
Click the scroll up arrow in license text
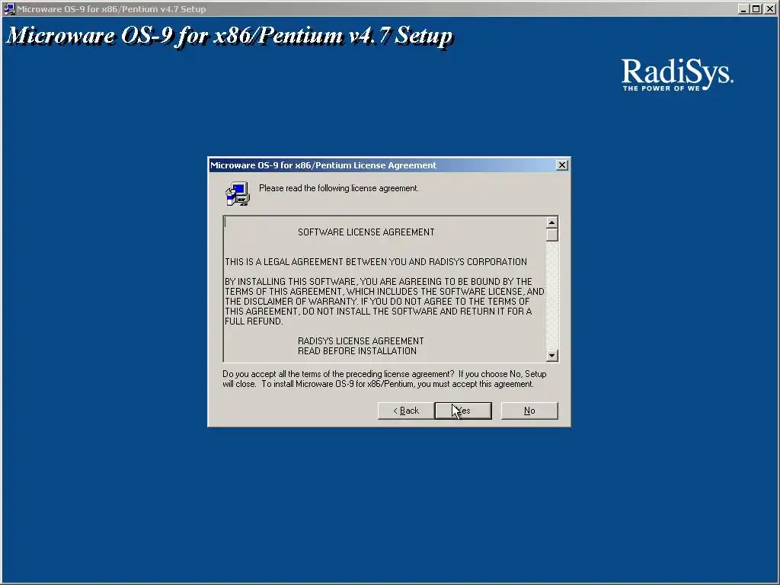coord(551,222)
